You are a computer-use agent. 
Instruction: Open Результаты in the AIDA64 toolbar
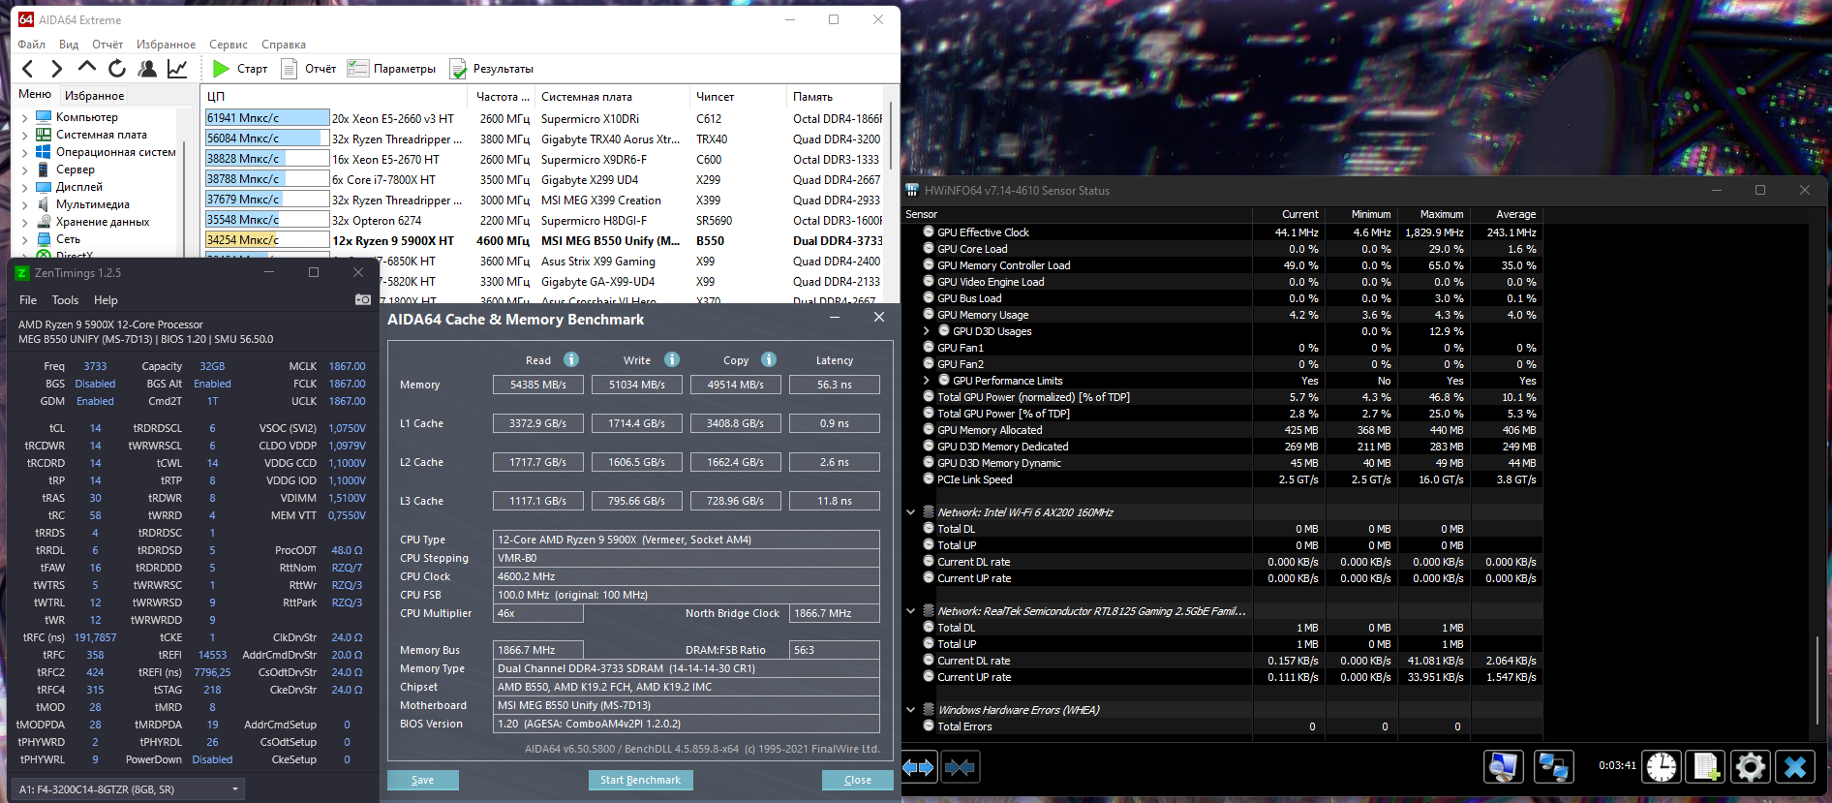tap(492, 69)
